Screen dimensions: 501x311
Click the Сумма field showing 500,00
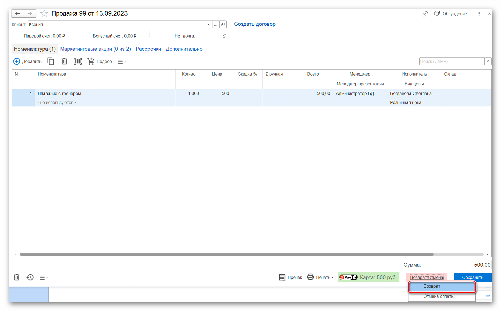457,265
